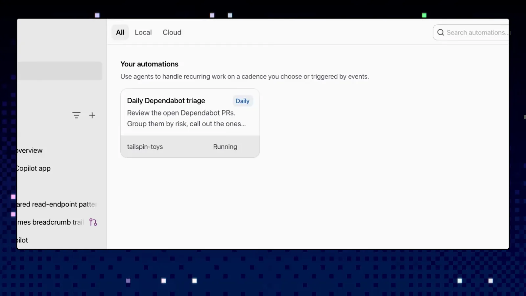This screenshot has height=296, width=526.
Task: Click the Running status on the card
Action: [225, 147]
